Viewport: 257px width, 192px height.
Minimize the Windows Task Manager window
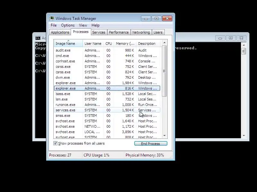(146, 19)
